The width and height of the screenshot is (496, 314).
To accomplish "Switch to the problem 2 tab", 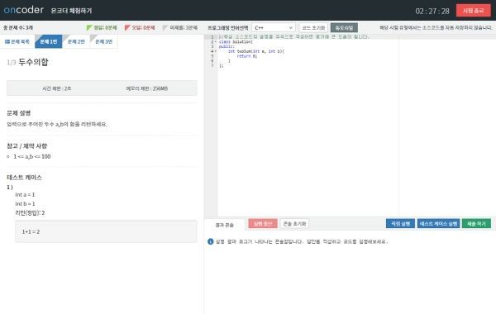I will pos(76,41).
